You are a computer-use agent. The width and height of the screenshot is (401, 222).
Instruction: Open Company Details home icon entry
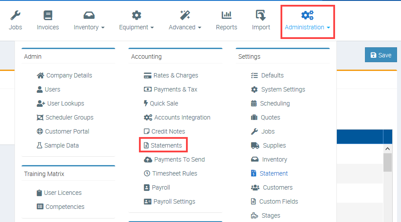click(x=65, y=75)
